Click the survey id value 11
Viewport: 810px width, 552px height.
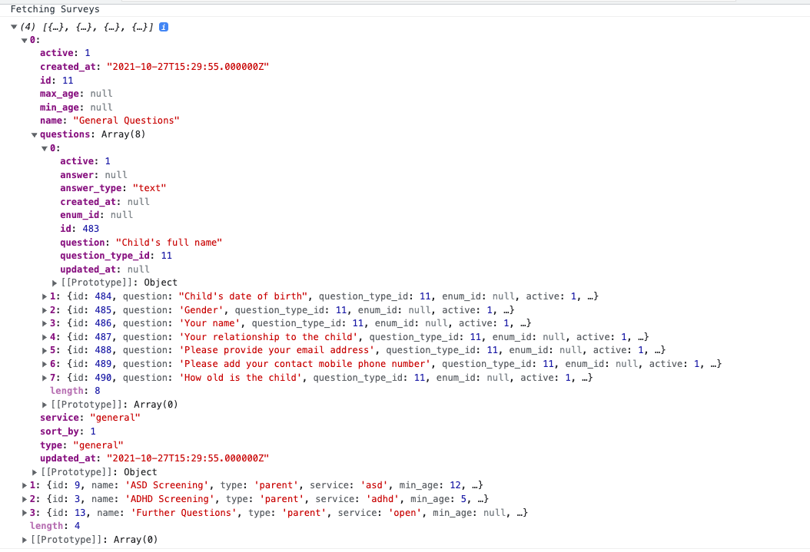pyautogui.click(x=68, y=81)
